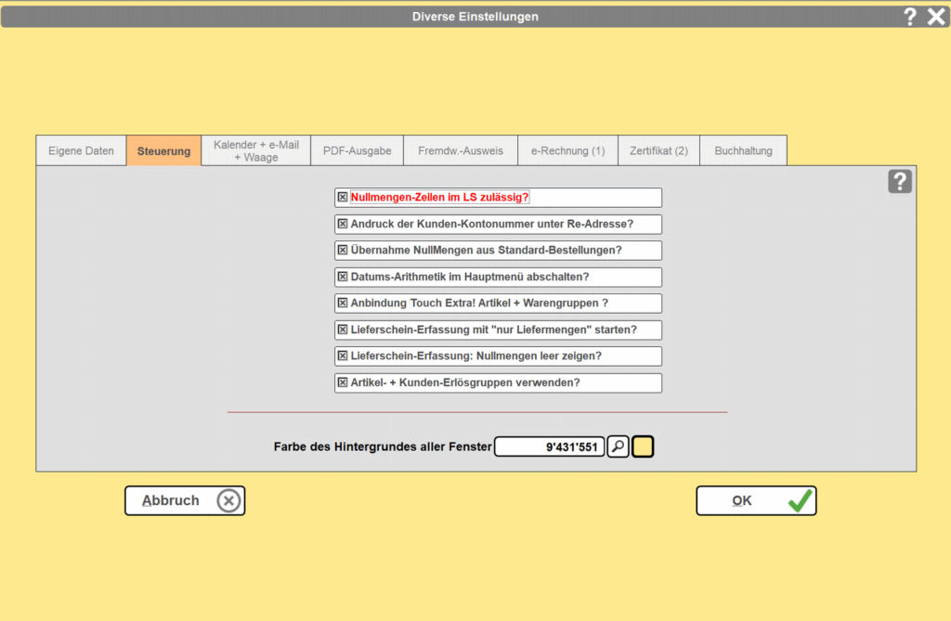Viewport: 951px width, 621px height.
Task: Close the Diverse Einstellungen window
Action: 935,16
